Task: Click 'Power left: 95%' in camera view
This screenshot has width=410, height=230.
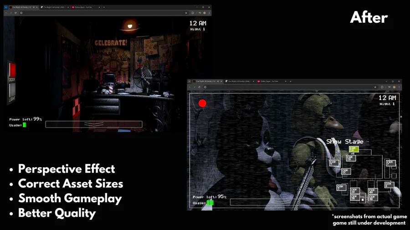Action: (210, 197)
